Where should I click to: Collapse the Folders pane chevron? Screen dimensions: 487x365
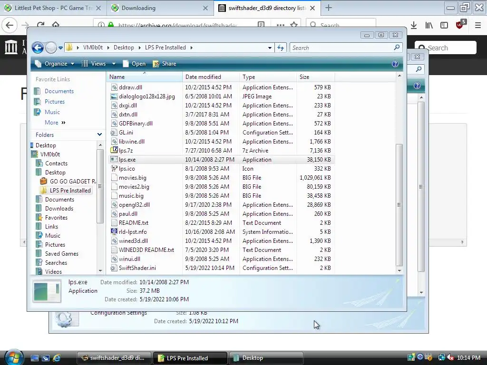[99, 134]
